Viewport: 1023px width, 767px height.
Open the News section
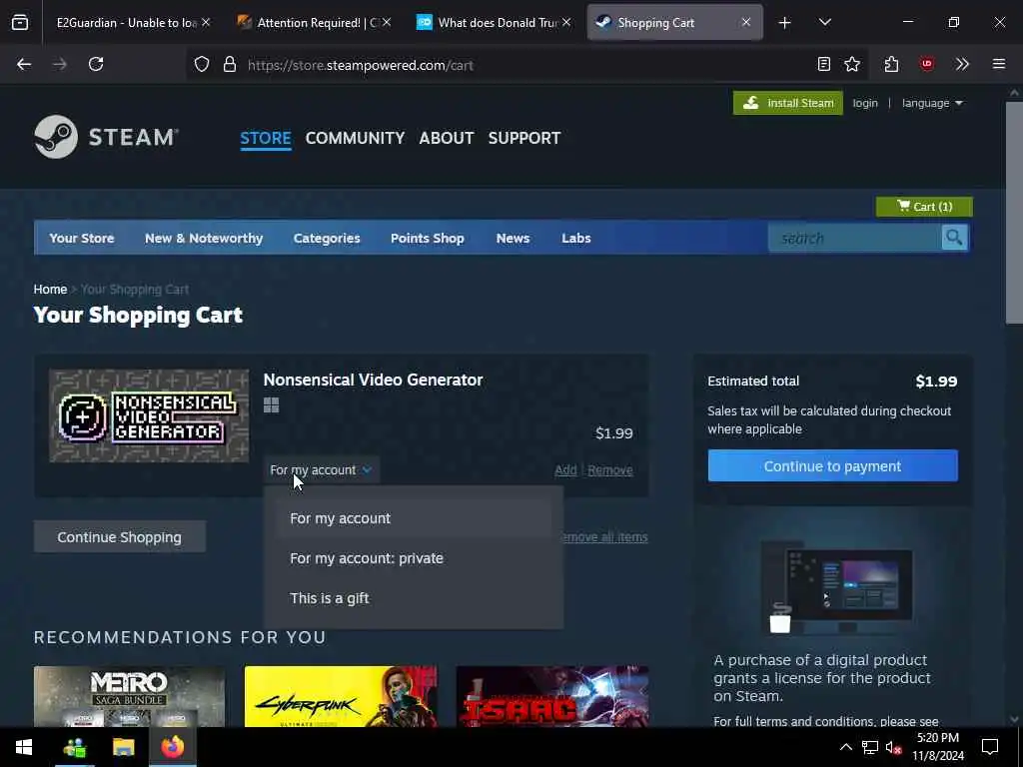(x=512, y=238)
